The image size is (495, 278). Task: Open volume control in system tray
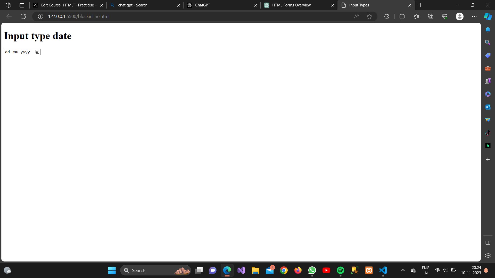coord(445,271)
